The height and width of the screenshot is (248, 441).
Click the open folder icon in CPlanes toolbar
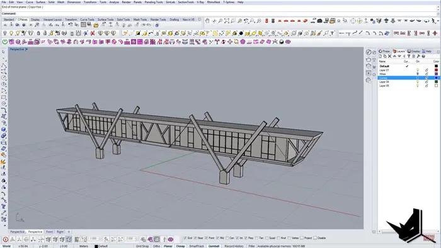point(96,25)
